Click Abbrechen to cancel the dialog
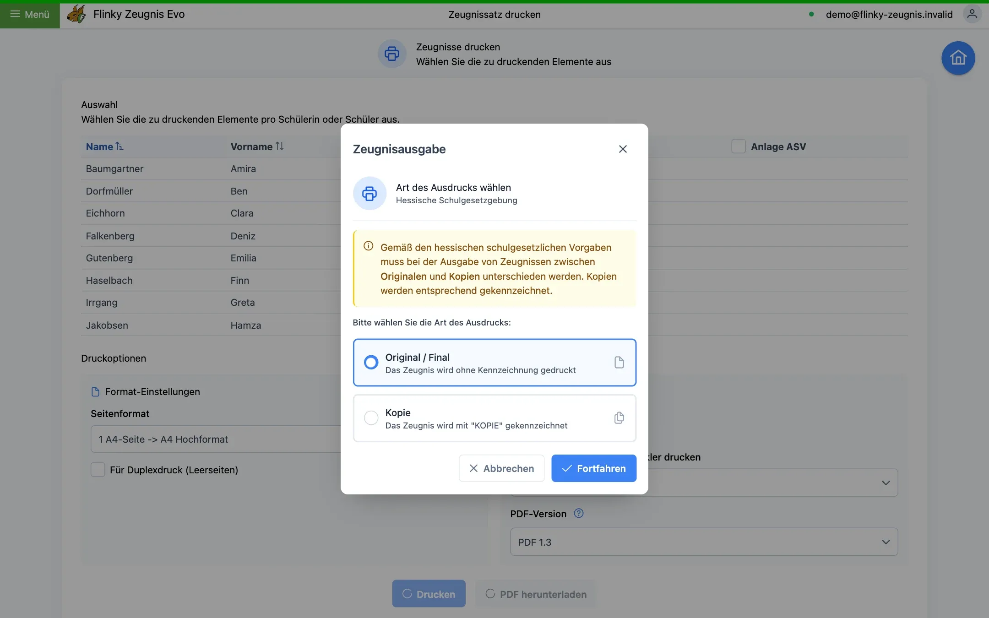 (501, 468)
